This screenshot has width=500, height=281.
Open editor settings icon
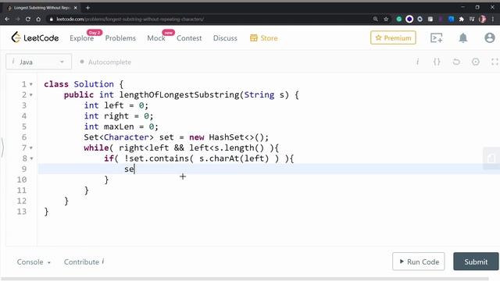click(476, 62)
